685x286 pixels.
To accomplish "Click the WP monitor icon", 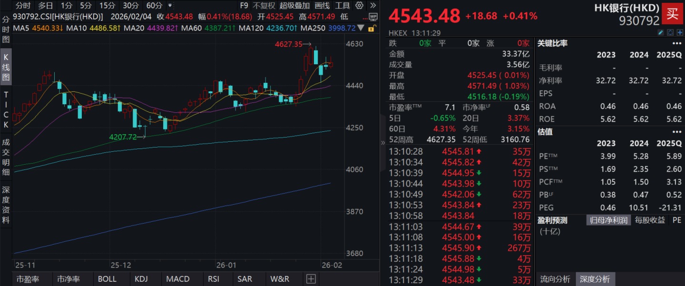I will pyautogui.click(x=373, y=16).
